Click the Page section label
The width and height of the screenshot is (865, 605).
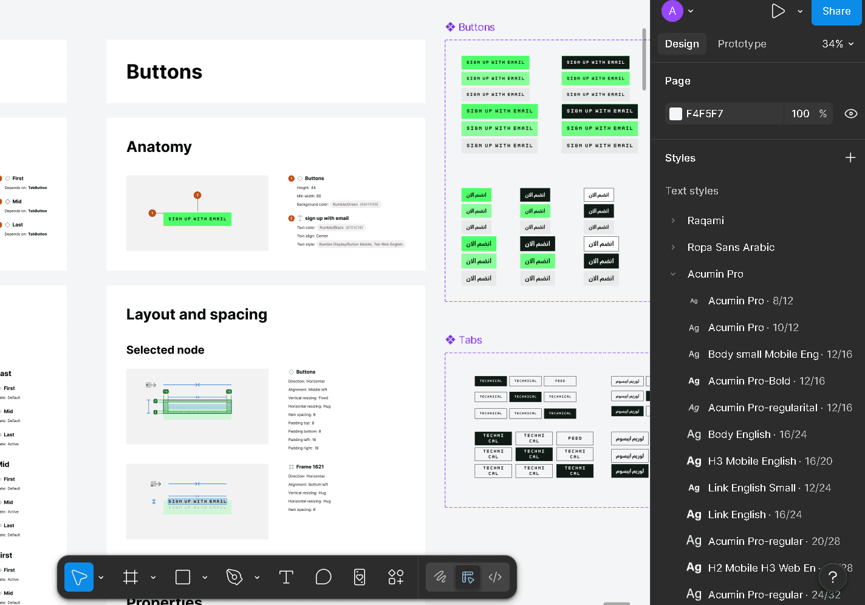(677, 81)
